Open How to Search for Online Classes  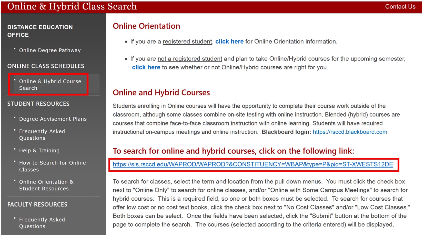coord(52,166)
